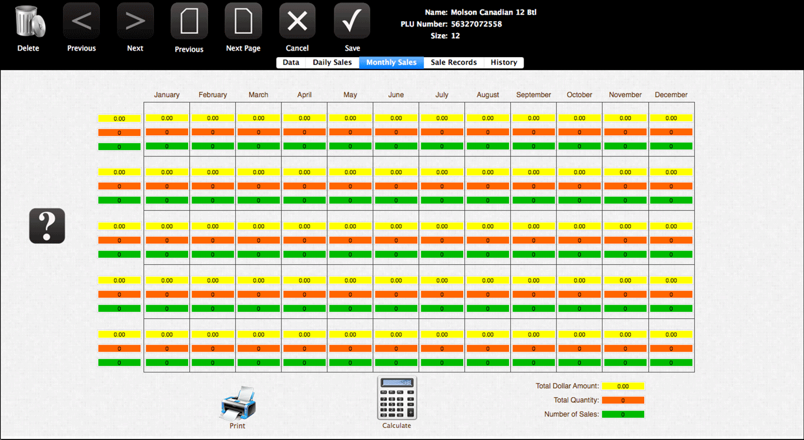Open the History tab

click(x=504, y=62)
